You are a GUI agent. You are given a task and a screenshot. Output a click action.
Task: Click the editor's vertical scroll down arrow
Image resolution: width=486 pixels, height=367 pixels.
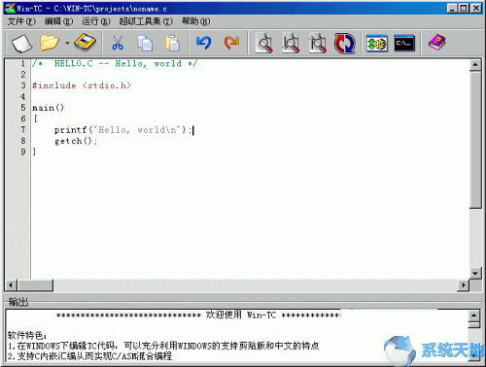[x=475, y=274]
